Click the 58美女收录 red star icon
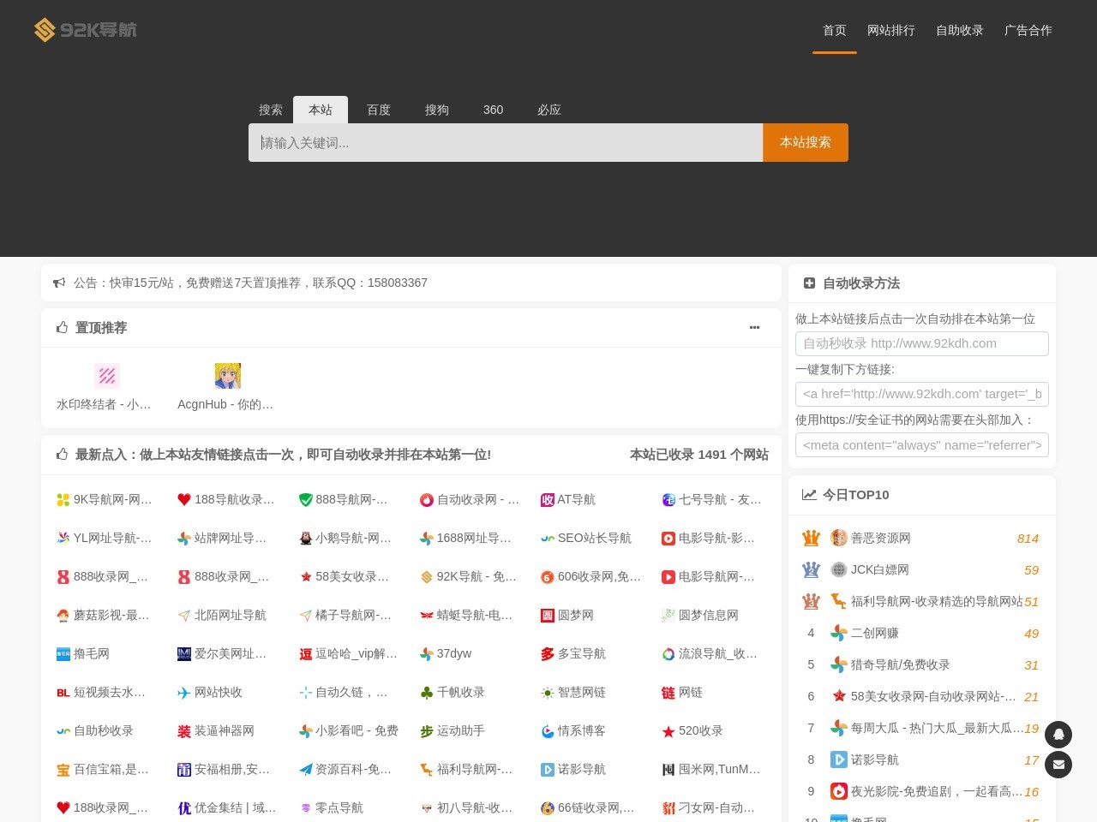The image size is (1097, 822). [x=305, y=576]
